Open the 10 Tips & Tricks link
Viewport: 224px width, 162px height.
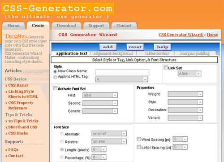23,121
